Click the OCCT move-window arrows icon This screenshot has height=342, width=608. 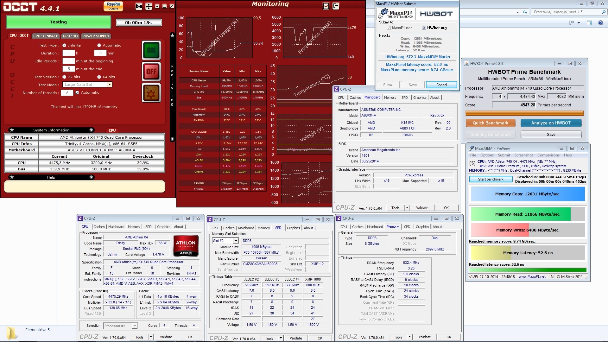(149, 6)
